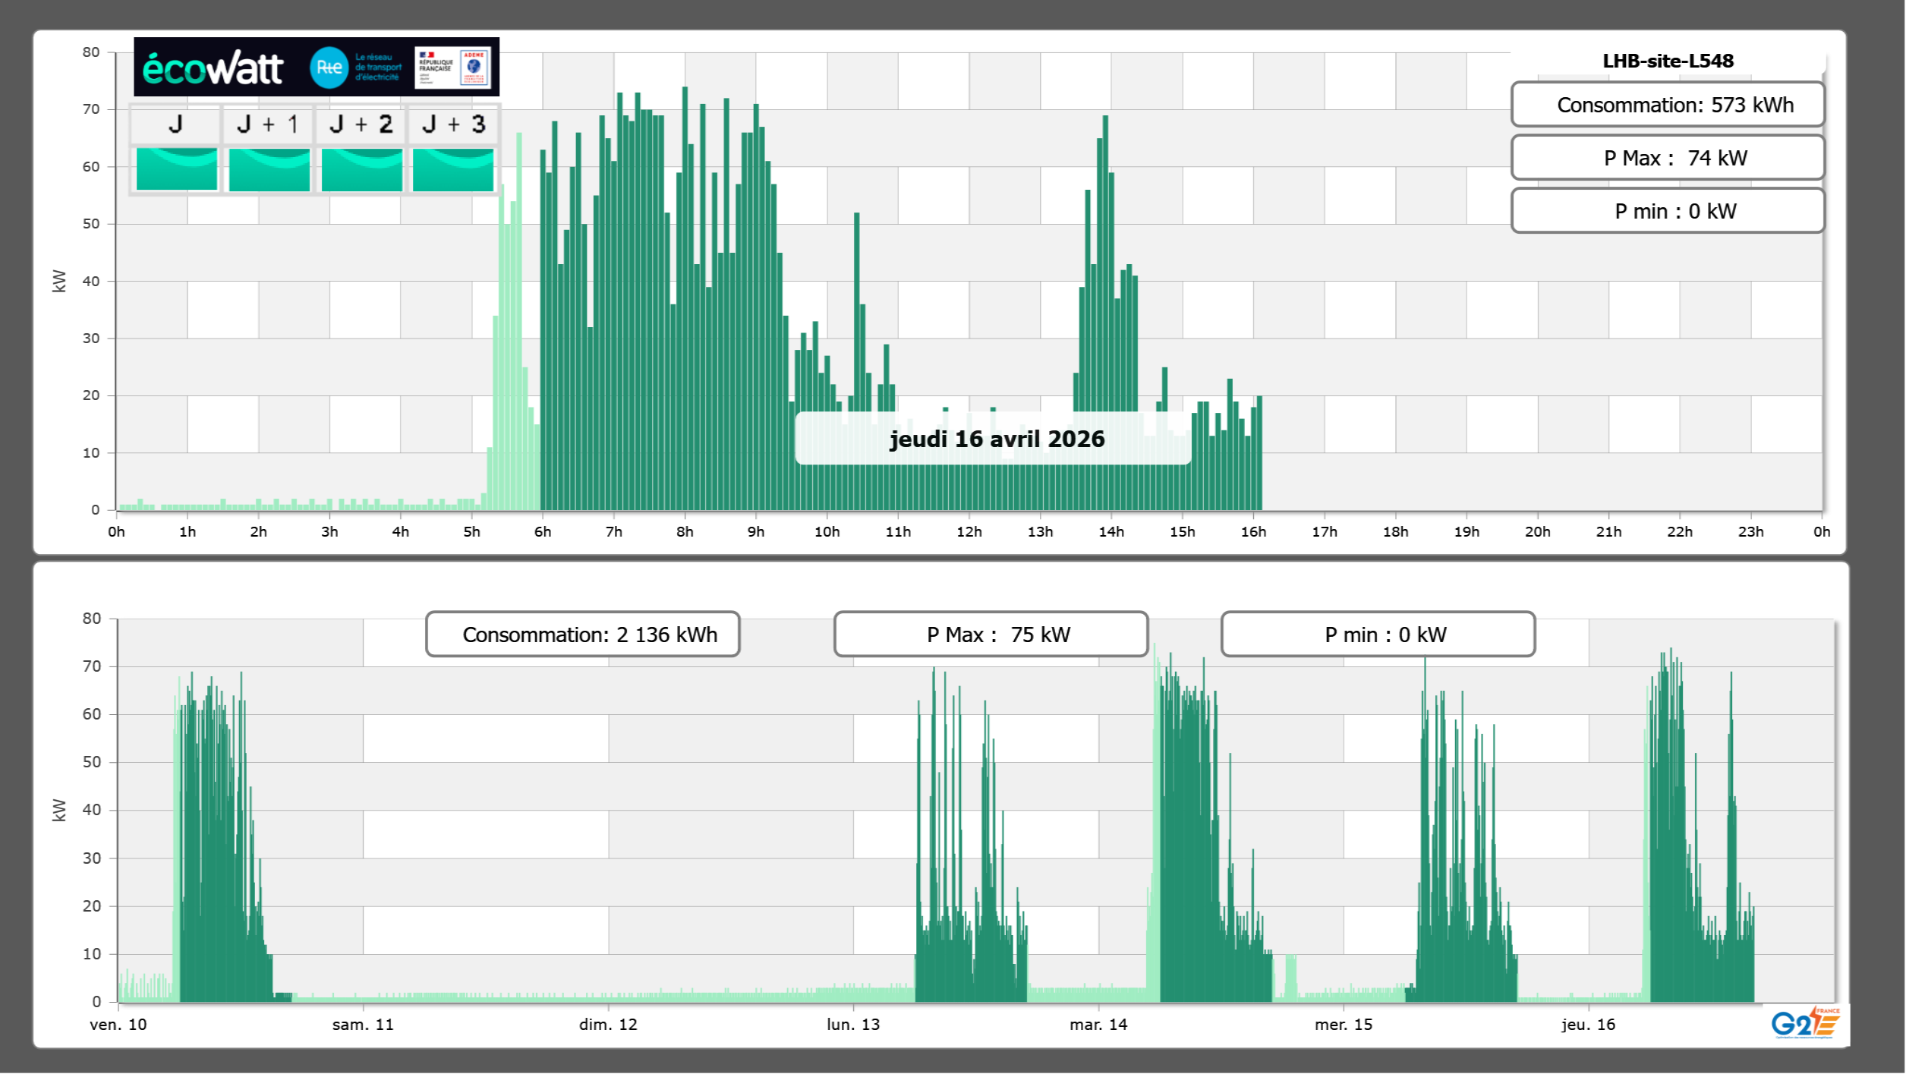This screenshot has height=1074, width=1906.
Task: Click the RTE round logo
Action: [x=329, y=68]
